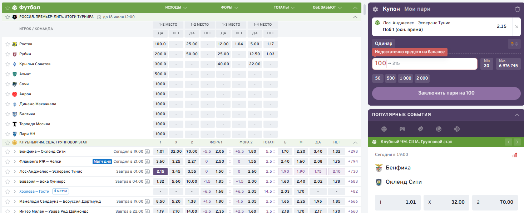Click Заключить пари на 100 button
Image resolution: width=524 pixels, height=213 pixels.
(x=446, y=93)
